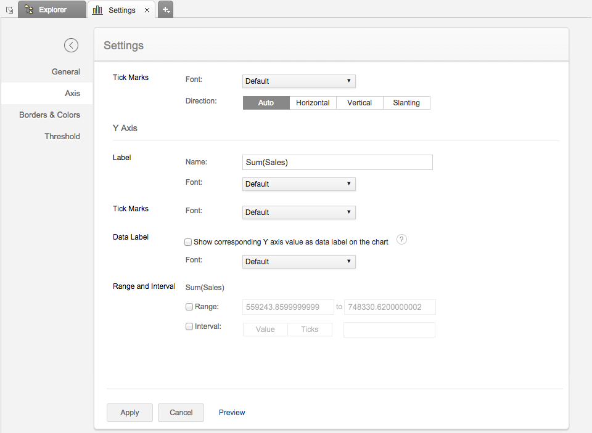Click the help question mark icon
The height and width of the screenshot is (433, 592).
[401, 240]
